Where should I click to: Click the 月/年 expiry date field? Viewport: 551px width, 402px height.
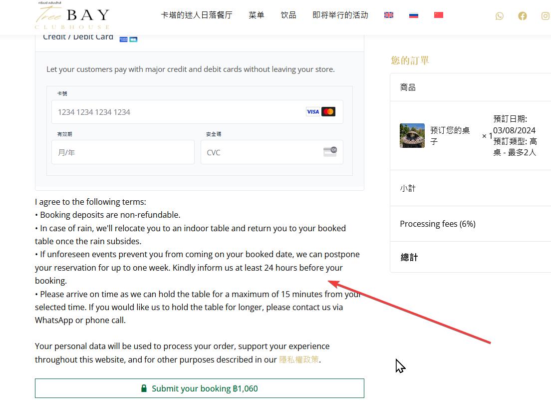tap(123, 152)
